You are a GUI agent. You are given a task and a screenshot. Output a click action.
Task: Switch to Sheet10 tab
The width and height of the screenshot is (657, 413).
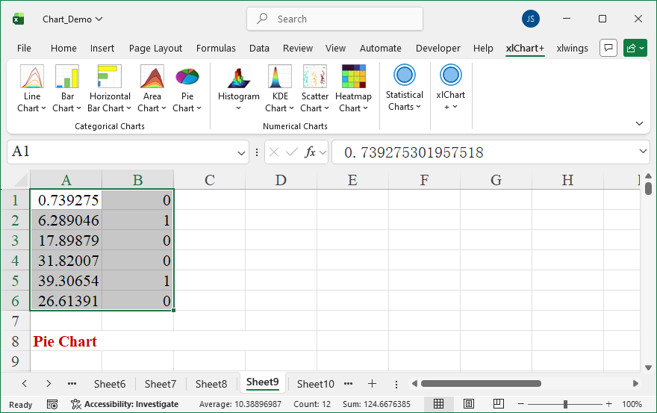click(x=315, y=384)
